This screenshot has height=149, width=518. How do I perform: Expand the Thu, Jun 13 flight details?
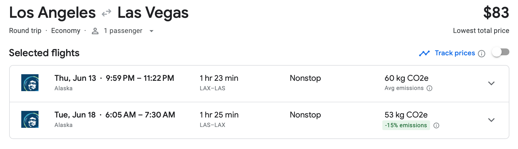(x=491, y=83)
